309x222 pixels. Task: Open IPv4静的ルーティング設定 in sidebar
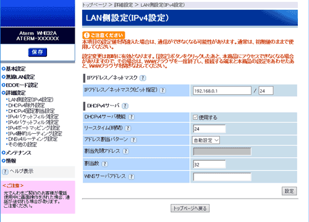(x=35, y=133)
